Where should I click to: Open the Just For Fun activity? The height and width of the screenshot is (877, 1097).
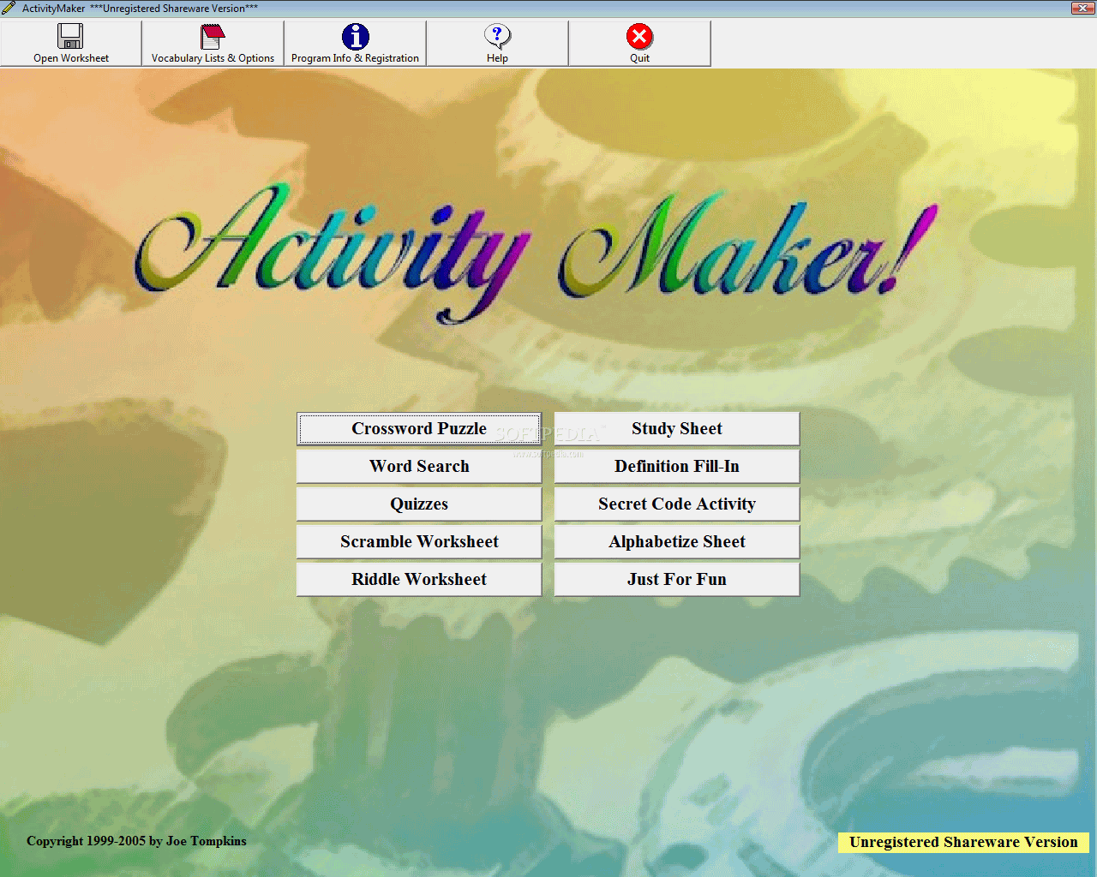coord(677,580)
